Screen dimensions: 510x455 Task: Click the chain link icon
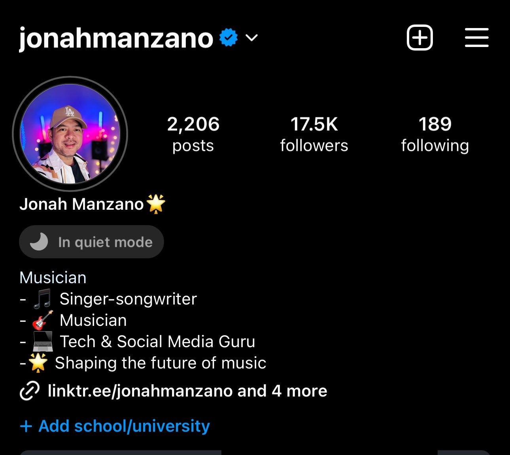click(30, 391)
